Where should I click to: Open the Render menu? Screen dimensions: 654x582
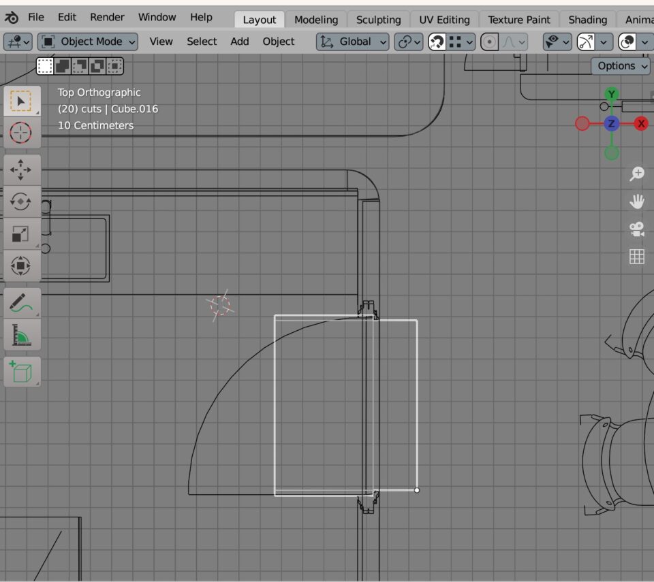tap(108, 17)
